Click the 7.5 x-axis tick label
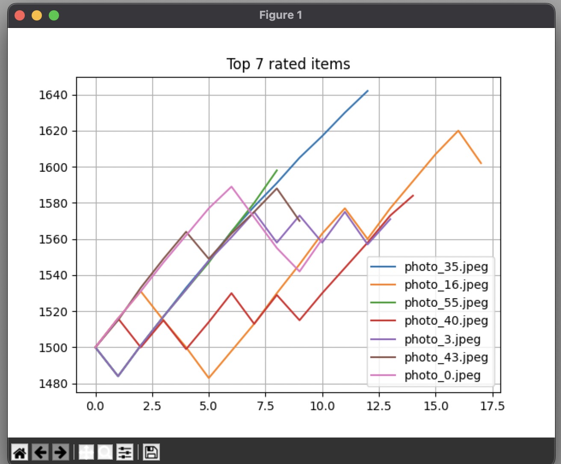 (x=265, y=406)
